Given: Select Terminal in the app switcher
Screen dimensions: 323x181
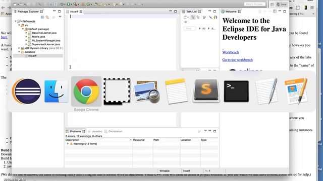Looking at the screenshot, I should tap(236, 91).
